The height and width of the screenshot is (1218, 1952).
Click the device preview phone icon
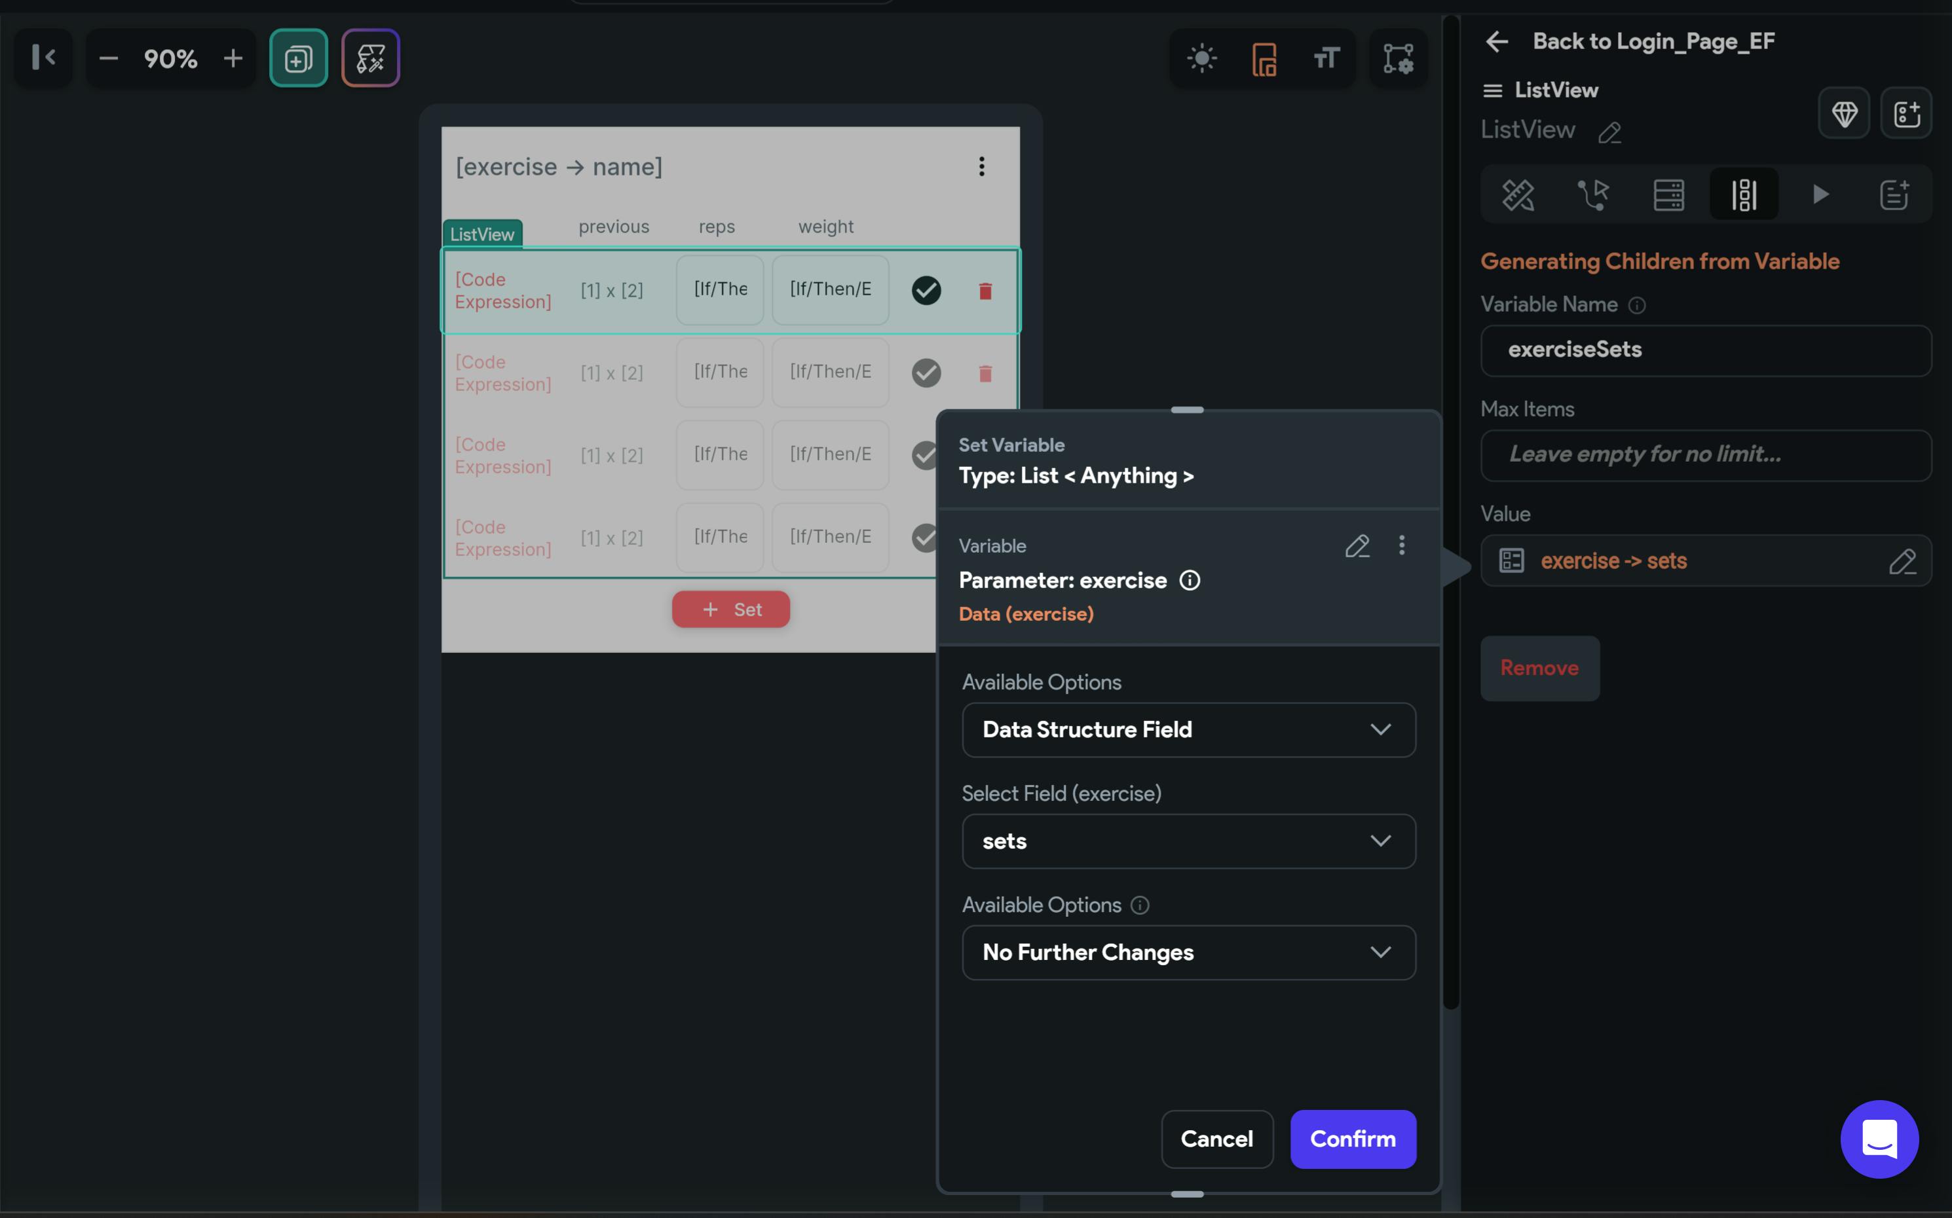(x=1264, y=58)
